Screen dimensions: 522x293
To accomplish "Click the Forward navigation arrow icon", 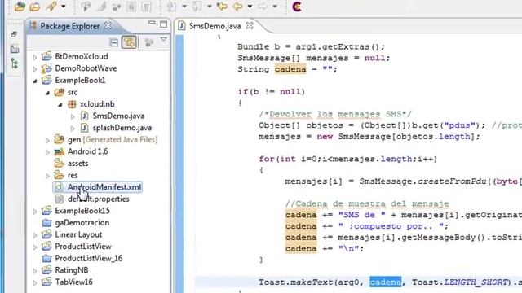I will pyautogui.click(x=263, y=7).
